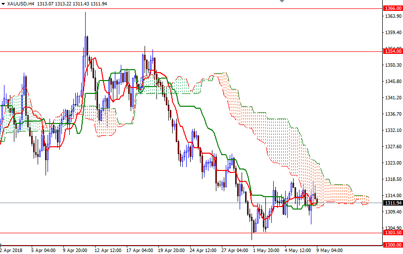Image resolution: width=403 pixels, height=254 pixels.
Task: Select the 1327.60 price scale value
Action: click(x=393, y=146)
